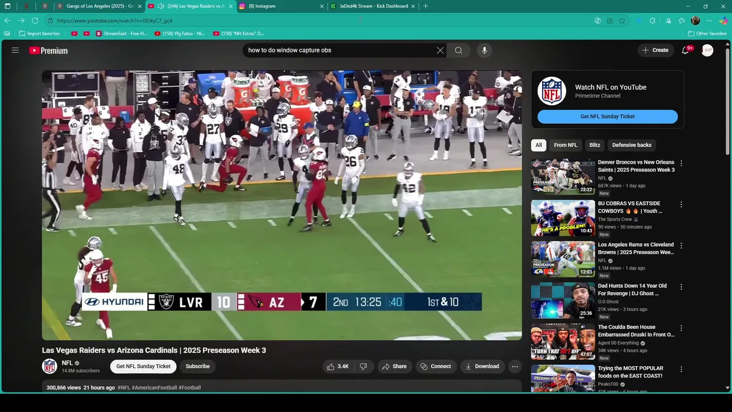
Task: Select the Defensive backs filter chip
Action: (632, 145)
